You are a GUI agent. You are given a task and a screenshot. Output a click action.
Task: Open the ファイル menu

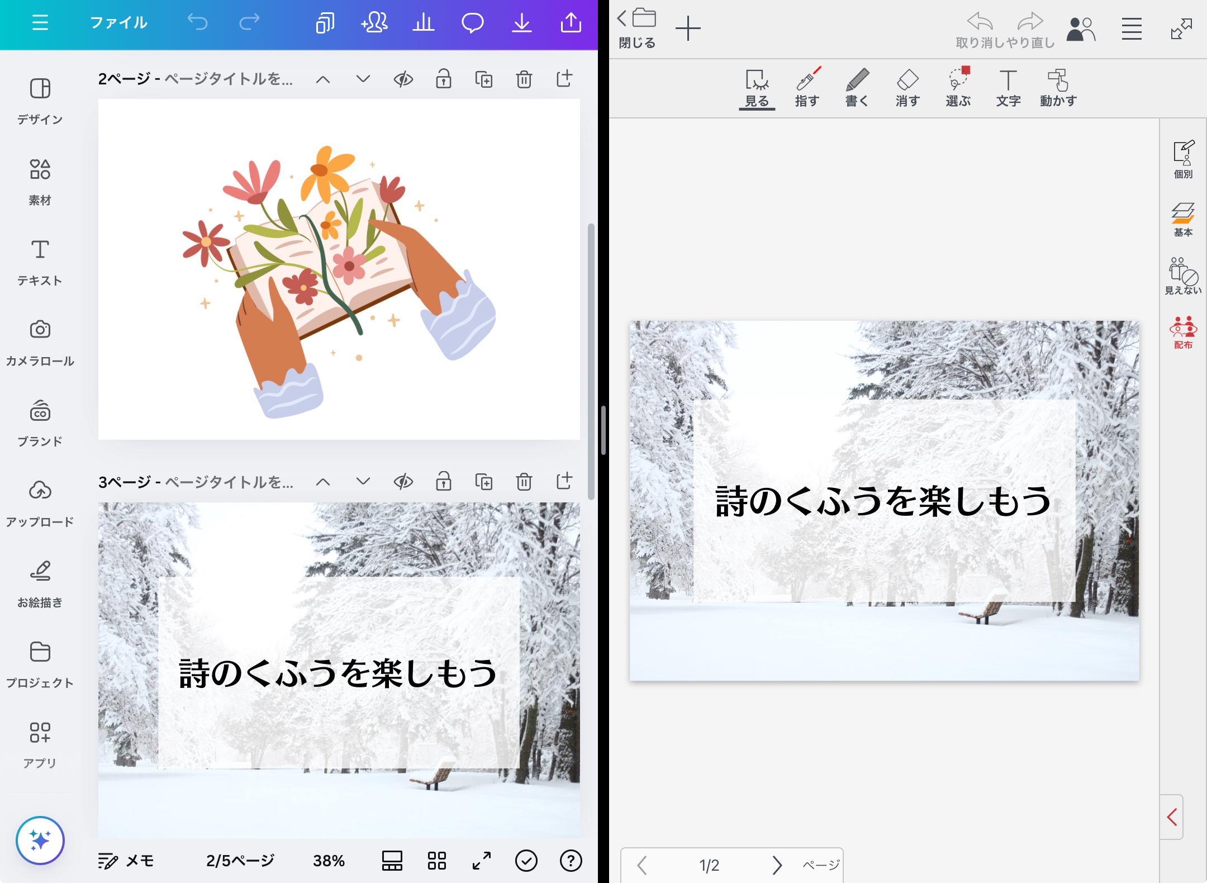pyautogui.click(x=118, y=23)
